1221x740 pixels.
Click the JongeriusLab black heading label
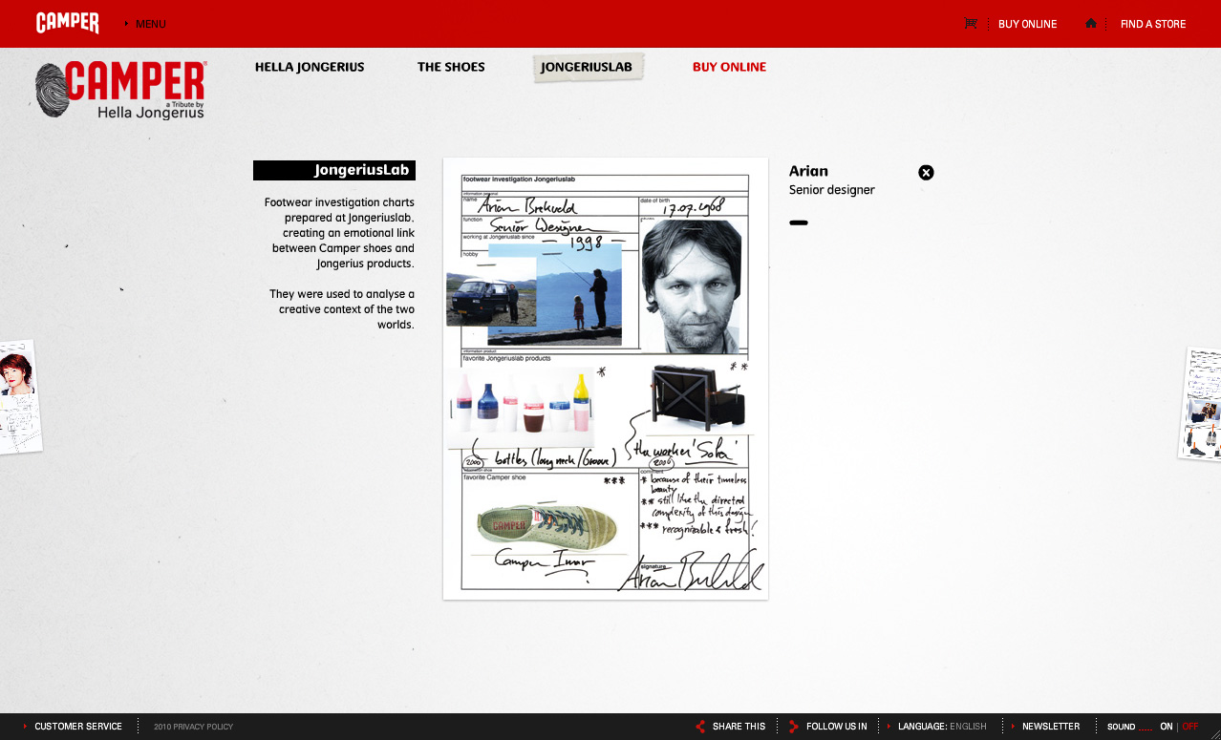334,170
